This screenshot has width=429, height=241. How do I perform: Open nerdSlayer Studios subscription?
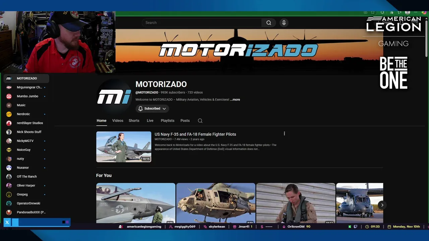26,123
